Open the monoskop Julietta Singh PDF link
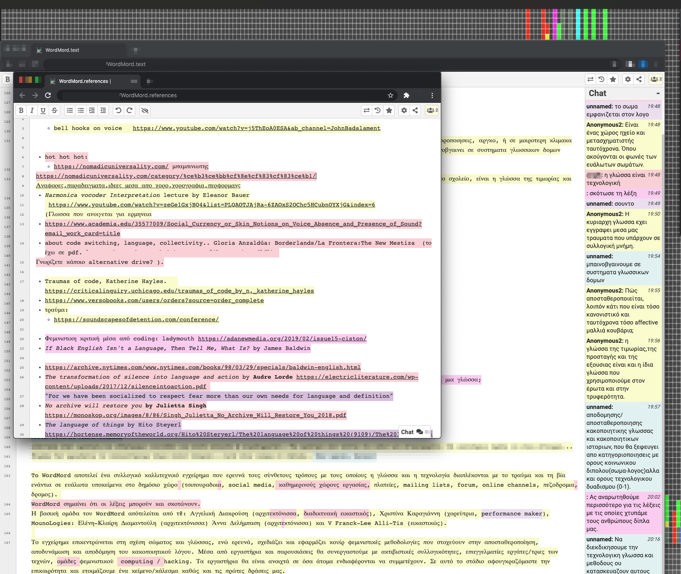 pyautogui.click(x=195, y=415)
